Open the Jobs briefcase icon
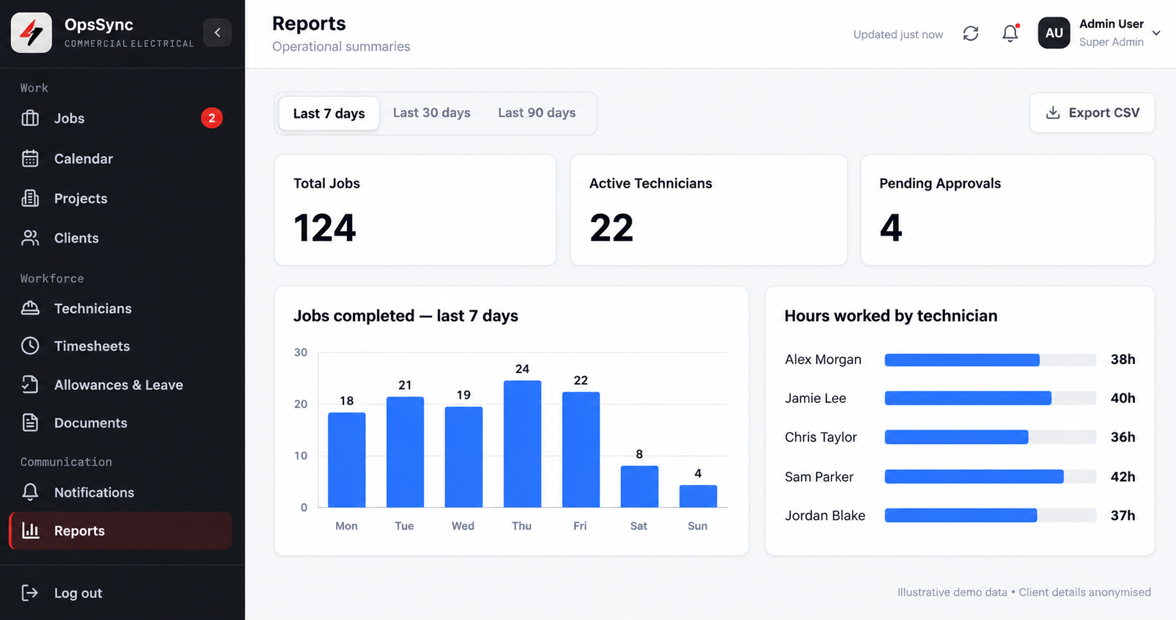 tap(30, 118)
